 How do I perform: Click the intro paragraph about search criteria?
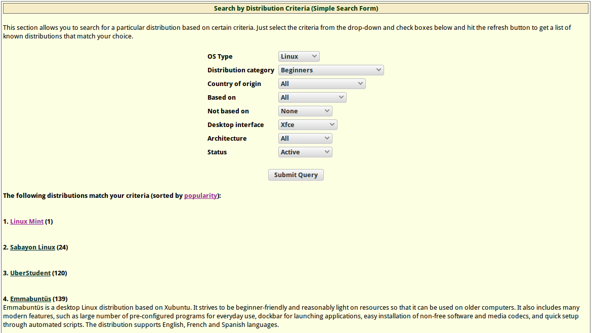(287, 32)
